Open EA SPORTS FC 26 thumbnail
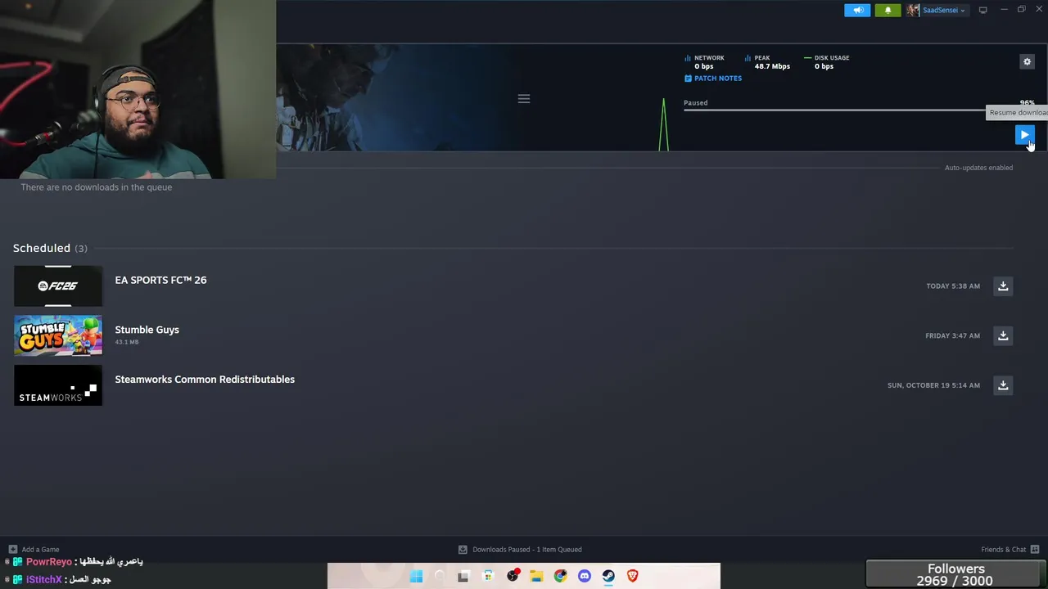 (58, 286)
